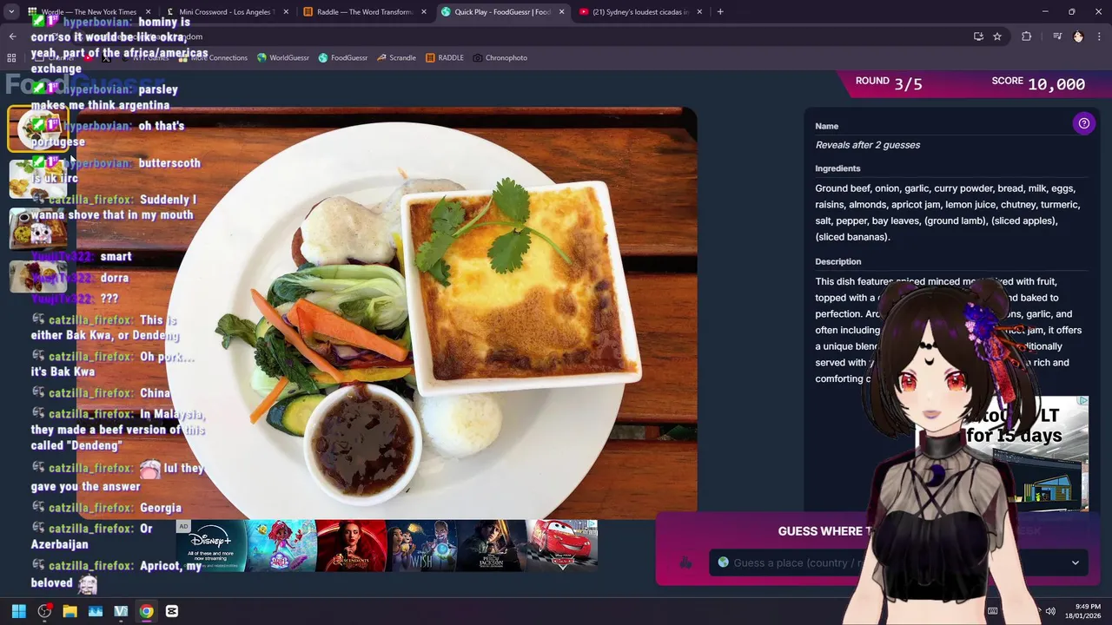1112x625 pixels.
Task: Close the Raddle tab
Action: (x=424, y=12)
